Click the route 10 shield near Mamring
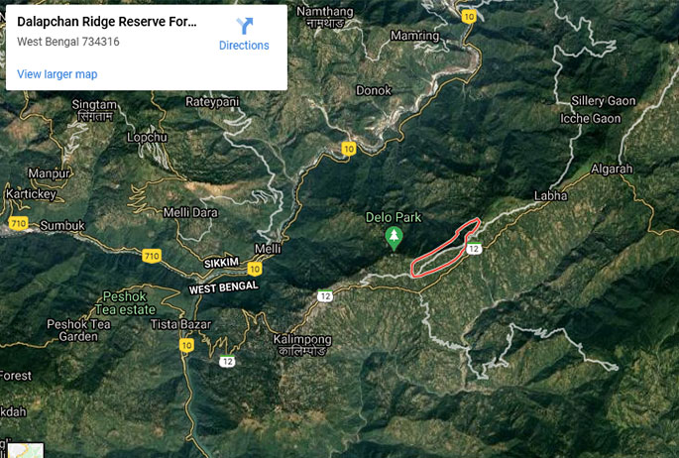The image size is (679, 458). tap(469, 17)
